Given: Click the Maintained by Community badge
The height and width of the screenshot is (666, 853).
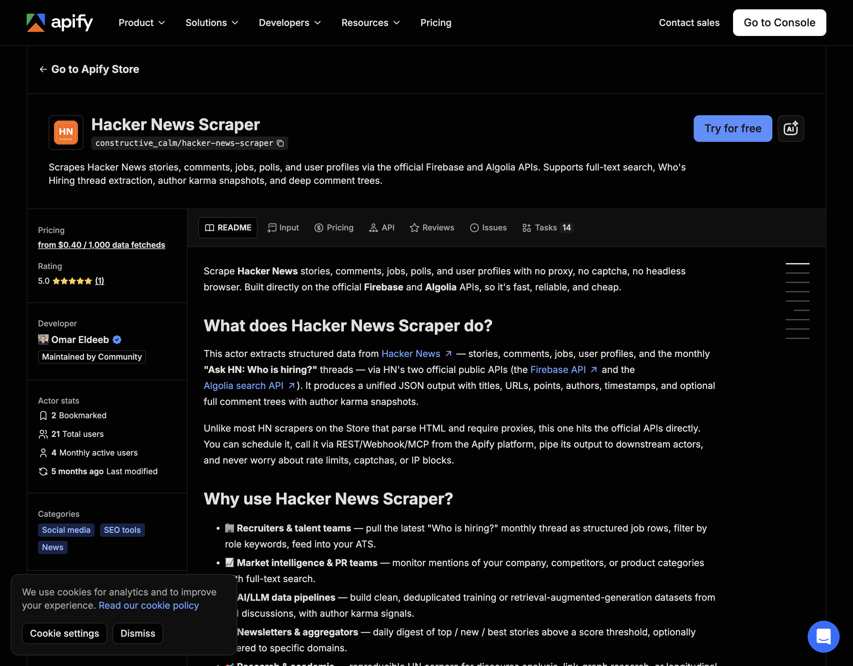Looking at the screenshot, I should (x=92, y=357).
